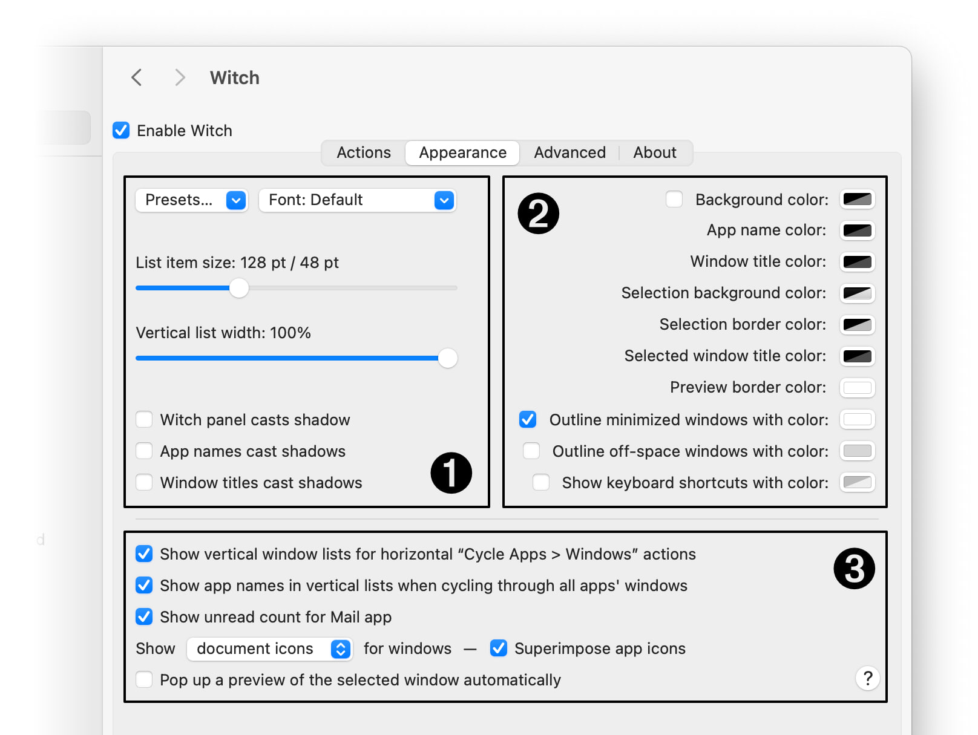Click the 'Vertical list width: 100%' label
This screenshot has width=978, height=735.
[223, 333]
